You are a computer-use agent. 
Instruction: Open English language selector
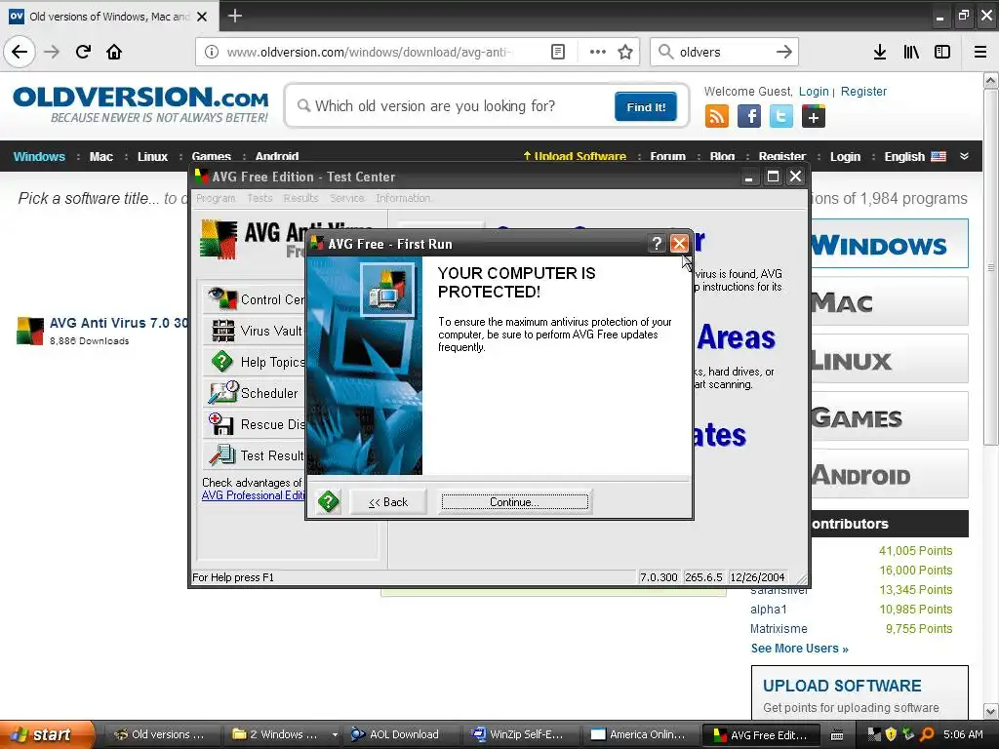click(x=915, y=157)
